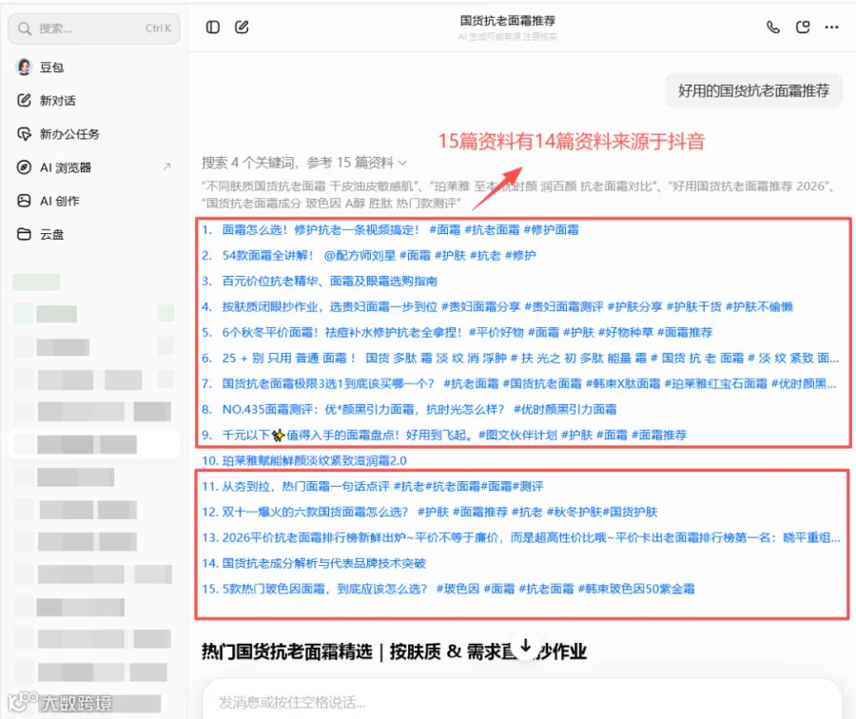This screenshot has height=719, width=856.
Task: Open reference 4 按肤质闭眼抄作业
Action: pos(507,307)
